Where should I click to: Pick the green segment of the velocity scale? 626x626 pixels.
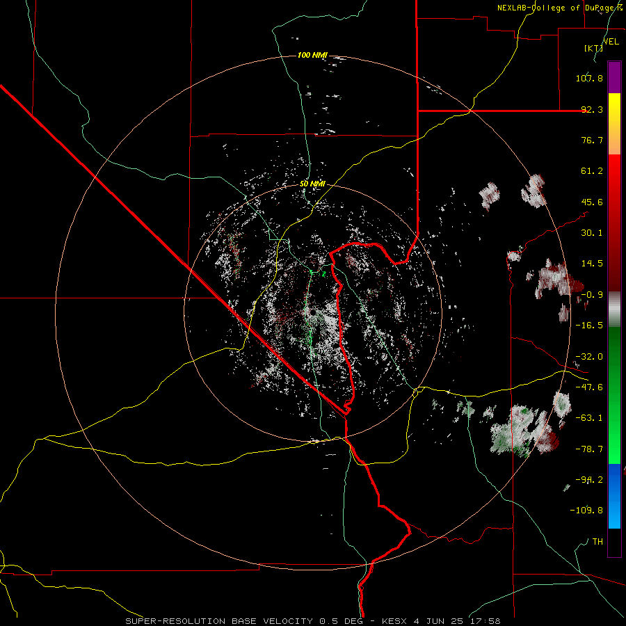(x=614, y=395)
